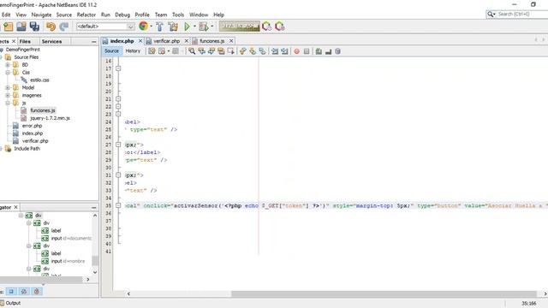Click the second profiler icon beside memory bar
The width and height of the screenshot is (548, 308).
[x=280, y=27]
